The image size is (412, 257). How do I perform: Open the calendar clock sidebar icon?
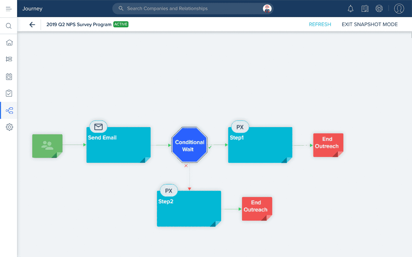click(x=9, y=77)
